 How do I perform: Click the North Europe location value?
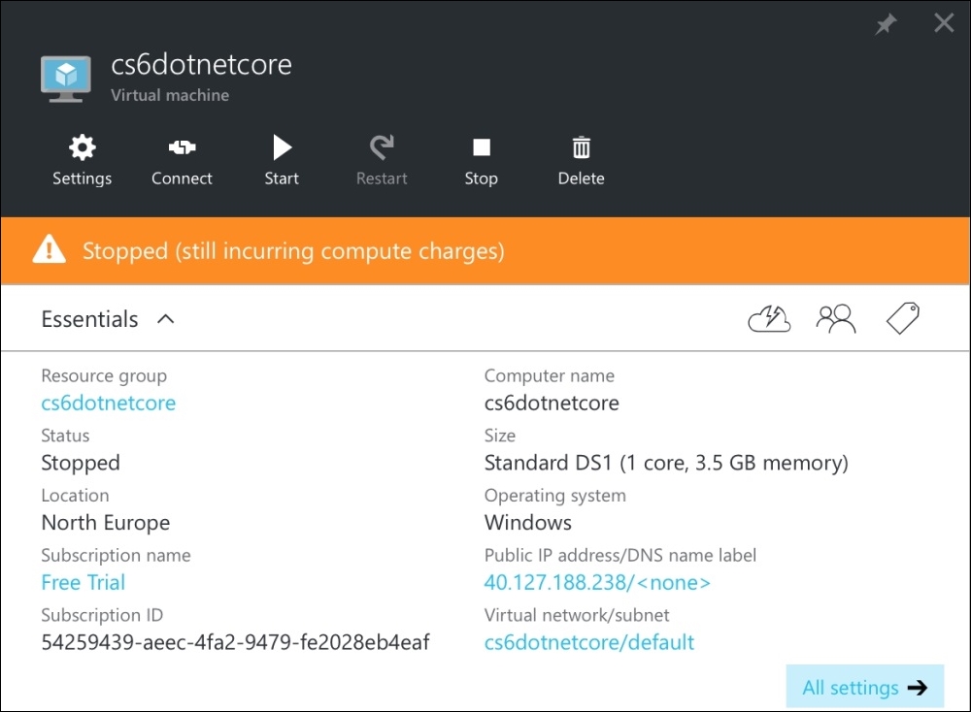105,523
